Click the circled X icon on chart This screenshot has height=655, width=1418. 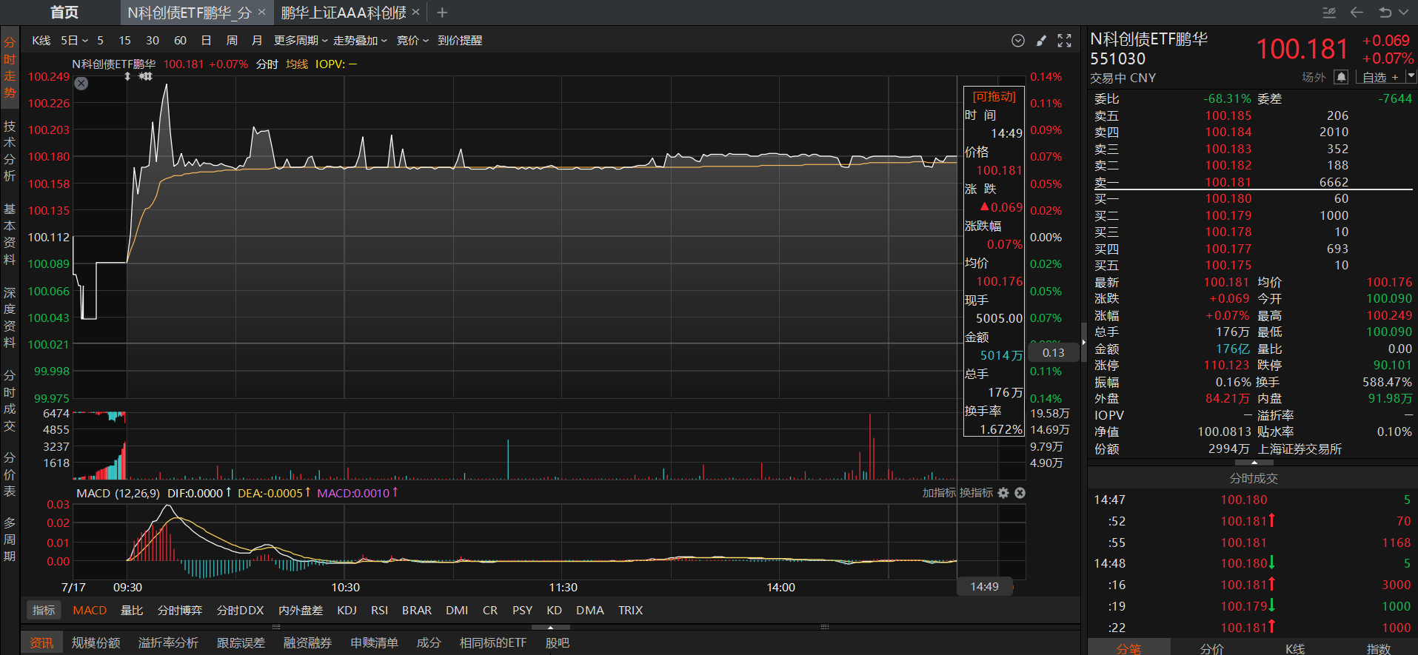(81, 84)
